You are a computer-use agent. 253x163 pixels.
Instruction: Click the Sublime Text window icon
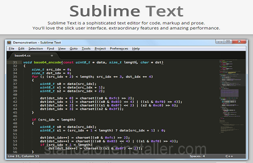point(9,42)
